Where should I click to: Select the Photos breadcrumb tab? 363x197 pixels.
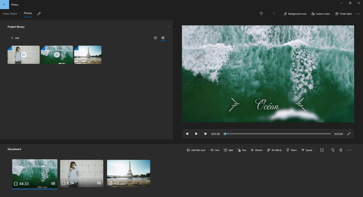point(28,13)
